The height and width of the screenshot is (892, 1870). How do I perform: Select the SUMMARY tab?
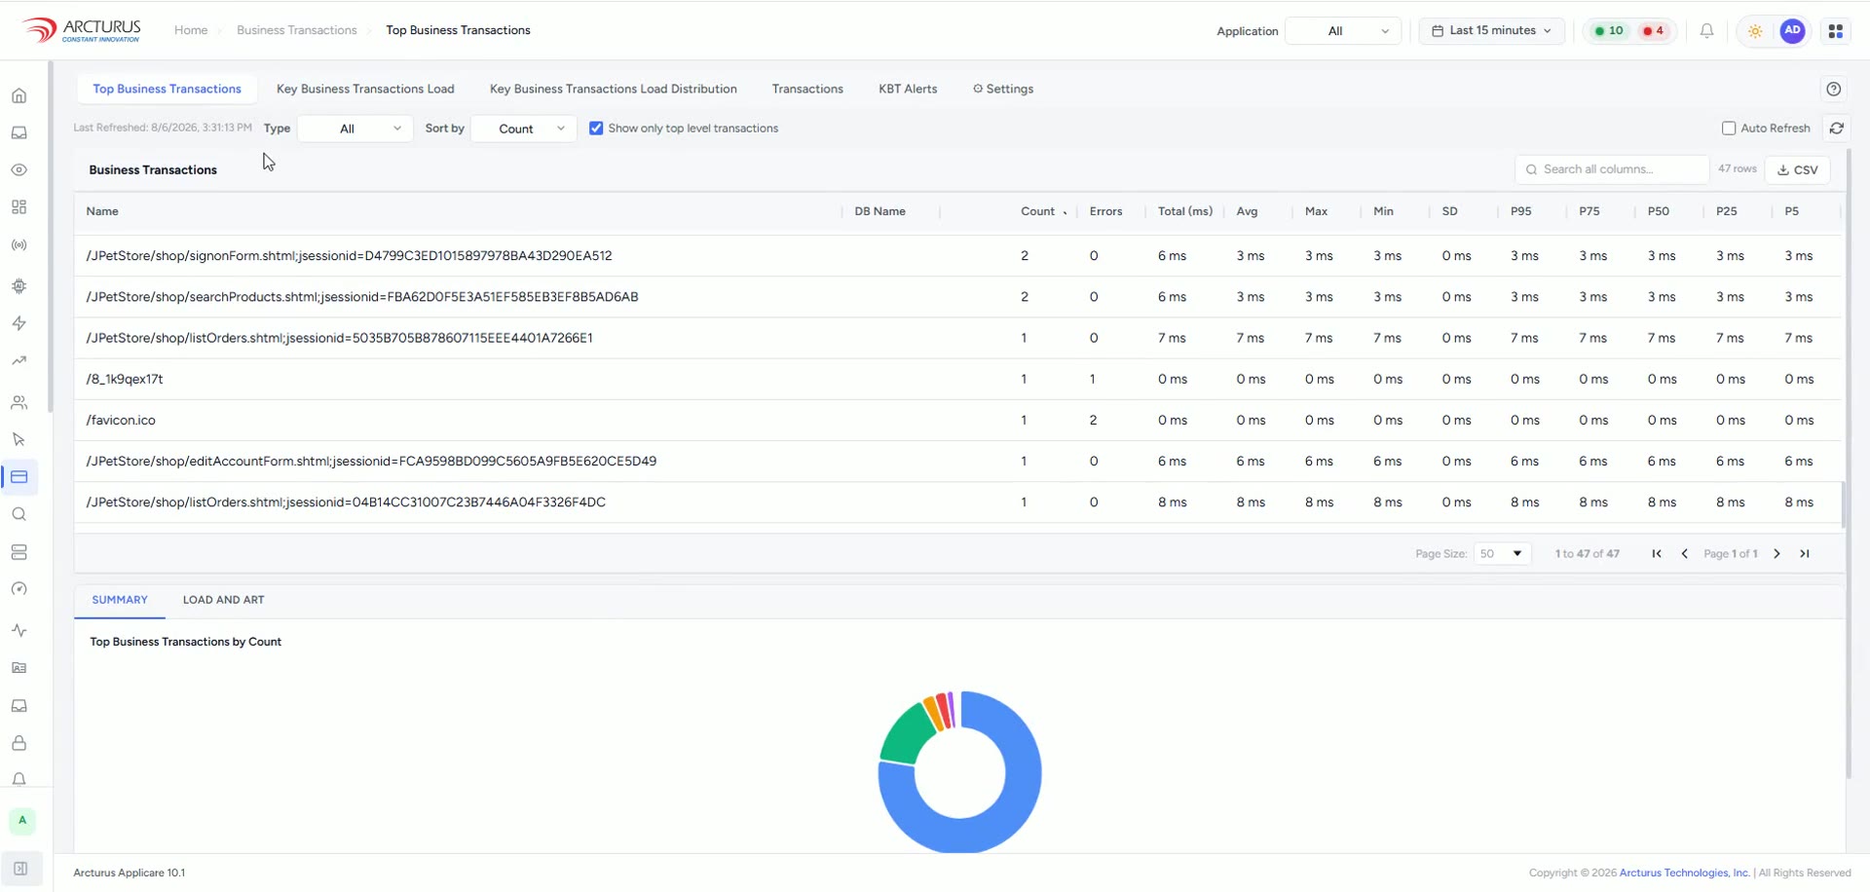click(120, 600)
